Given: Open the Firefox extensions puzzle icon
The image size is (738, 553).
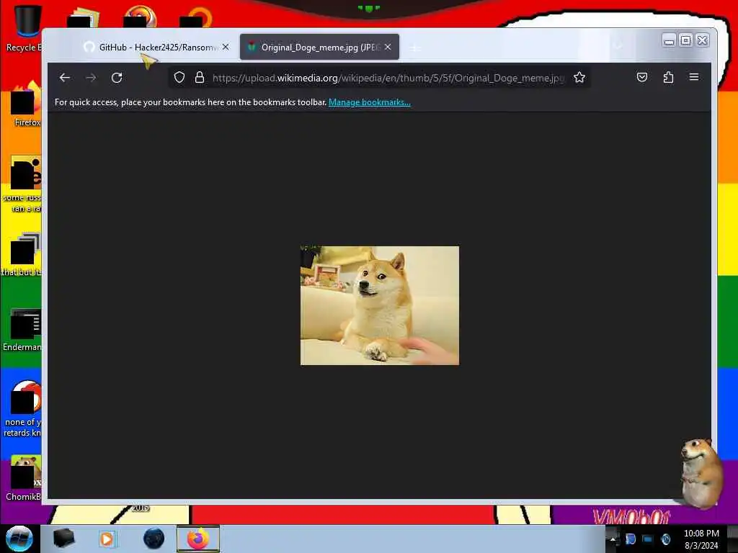Looking at the screenshot, I should (x=668, y=77).
